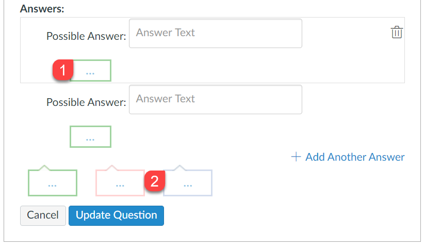The image size is (425, 247).
Task: Click ellipsis dots in the red bubble
Action: [120, 186]
